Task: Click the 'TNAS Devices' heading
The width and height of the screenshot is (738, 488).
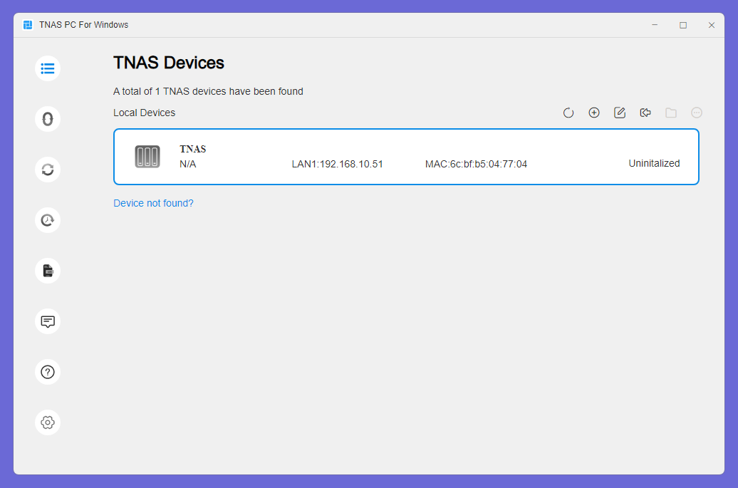Action: point(169,63)
